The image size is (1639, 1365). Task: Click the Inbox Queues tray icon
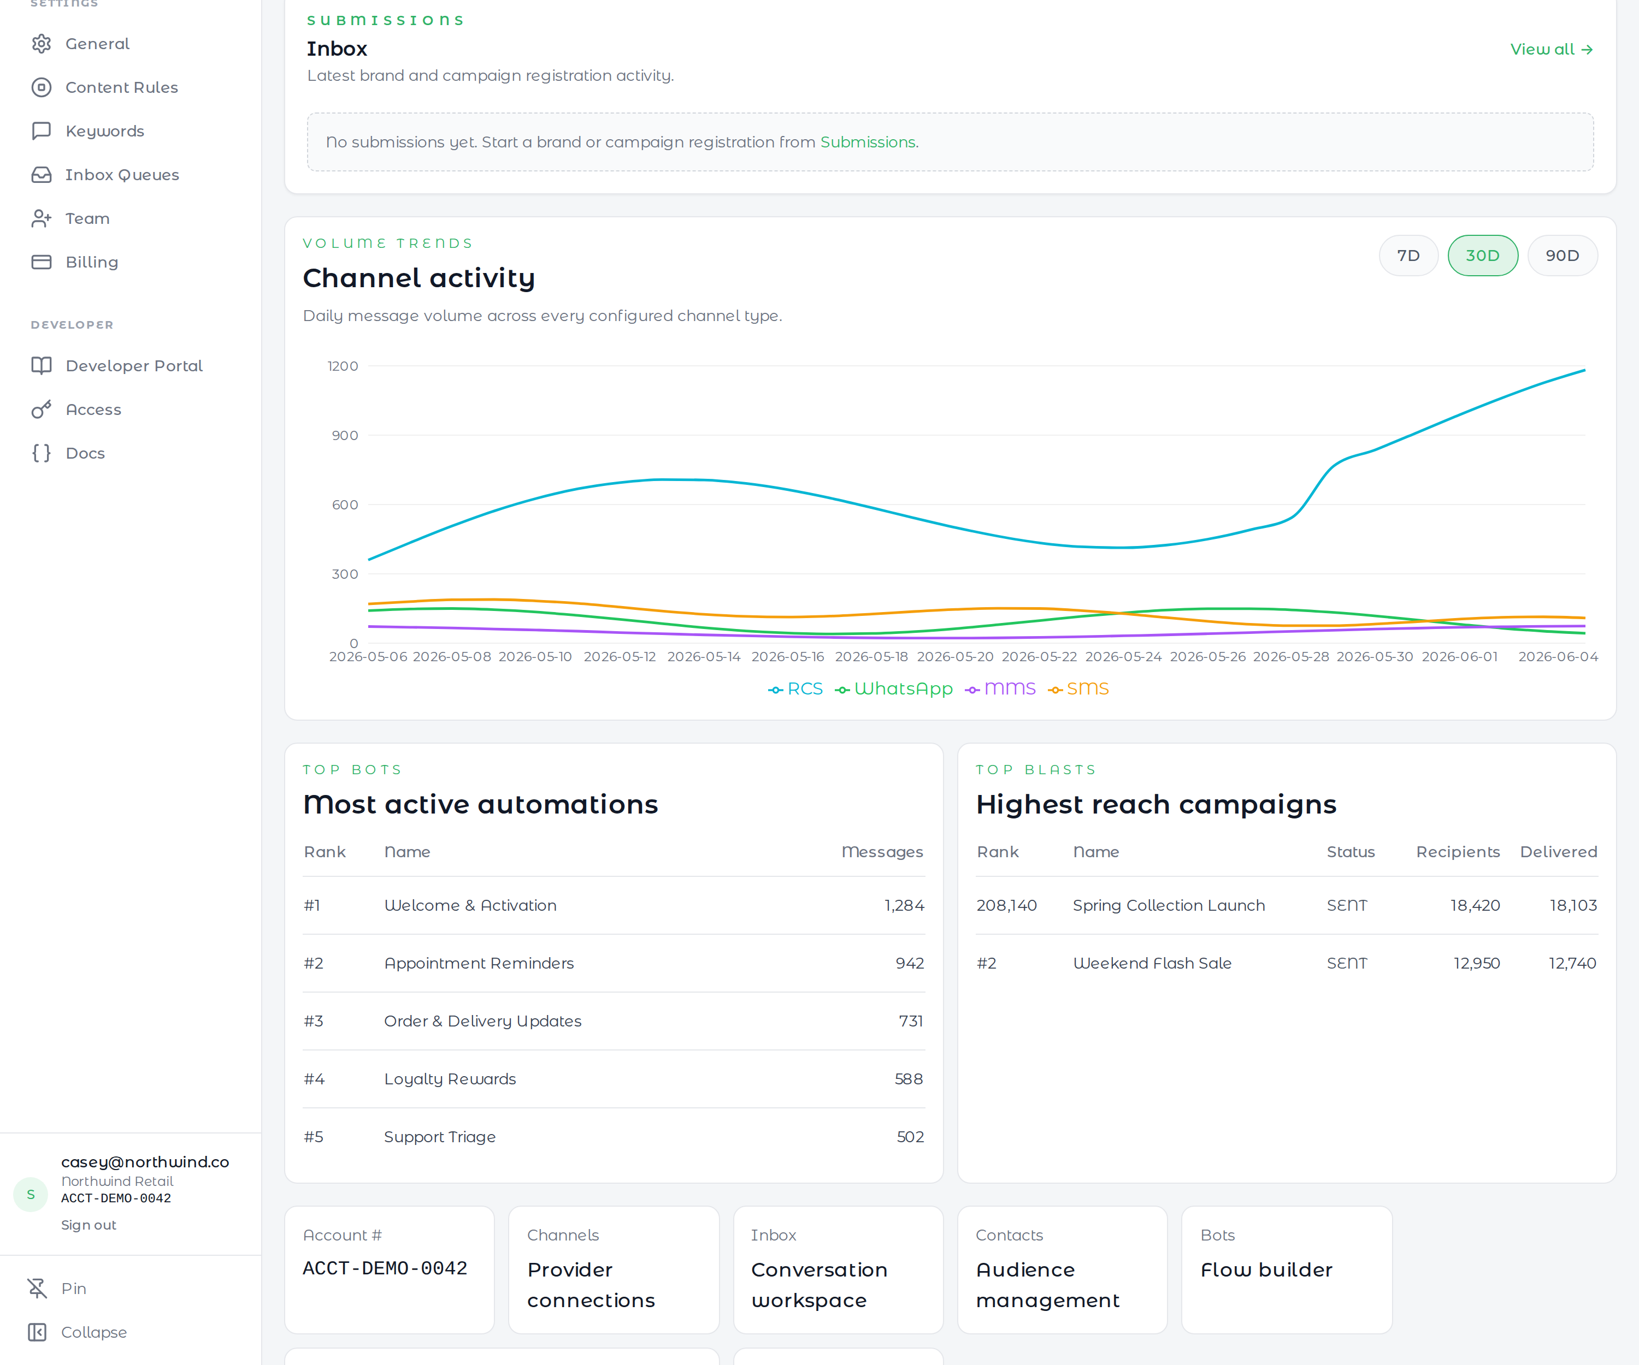coord(42,175)
